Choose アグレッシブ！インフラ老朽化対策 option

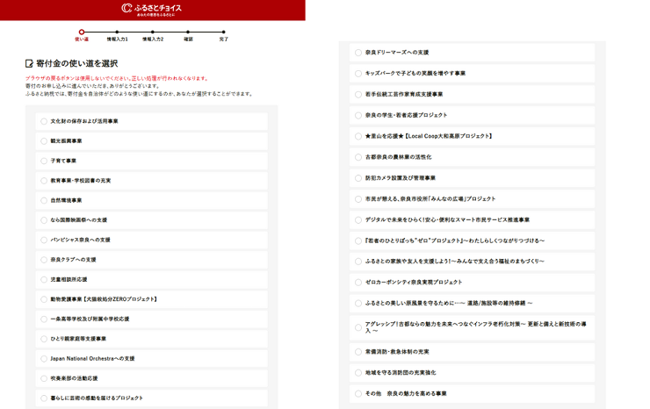tap(358, 327)
